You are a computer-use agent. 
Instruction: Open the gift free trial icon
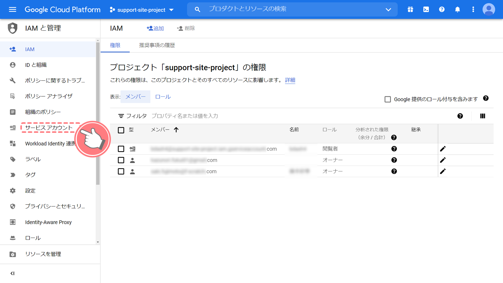410,10
